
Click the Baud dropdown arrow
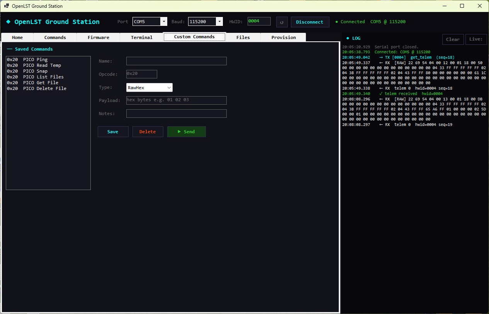point(219,21)
